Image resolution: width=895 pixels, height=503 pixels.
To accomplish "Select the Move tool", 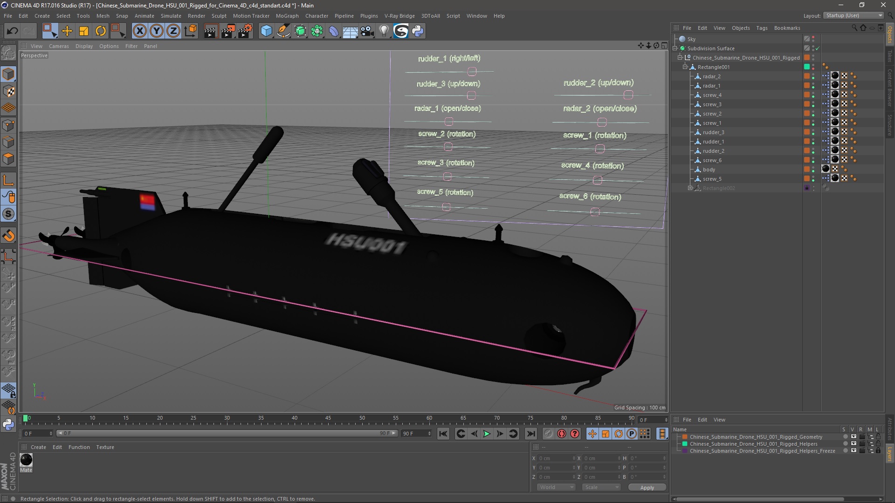I will pos(67,31).
